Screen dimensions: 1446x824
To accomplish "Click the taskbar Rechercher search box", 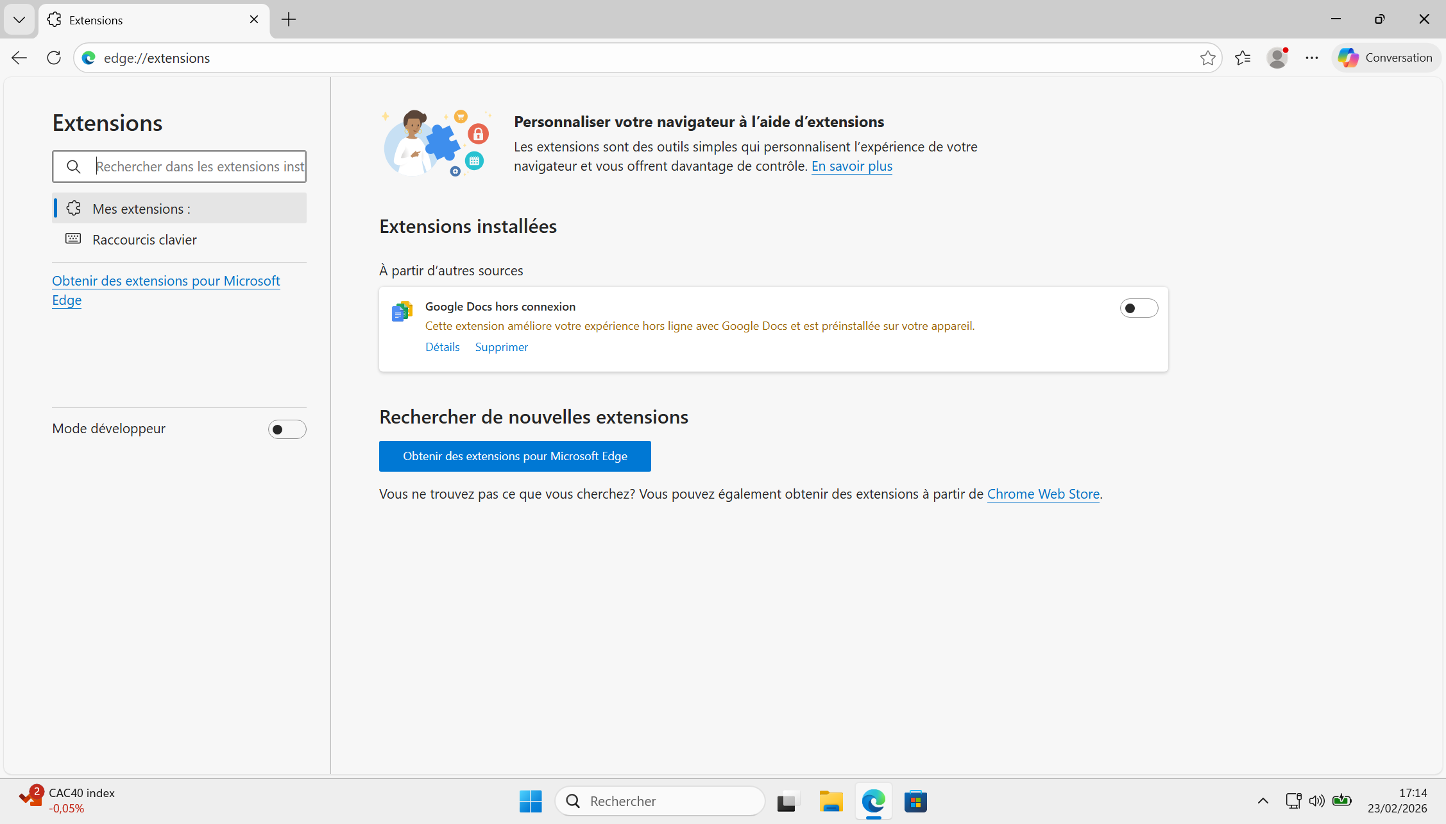I will click(x=660, y=801).
